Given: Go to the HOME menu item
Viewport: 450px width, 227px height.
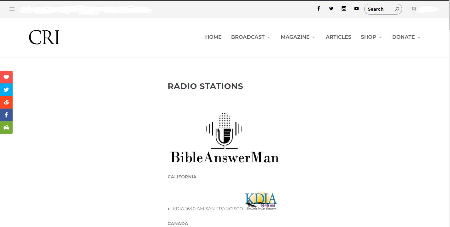Looking at the screenshot, I should (x=213, y=37).
